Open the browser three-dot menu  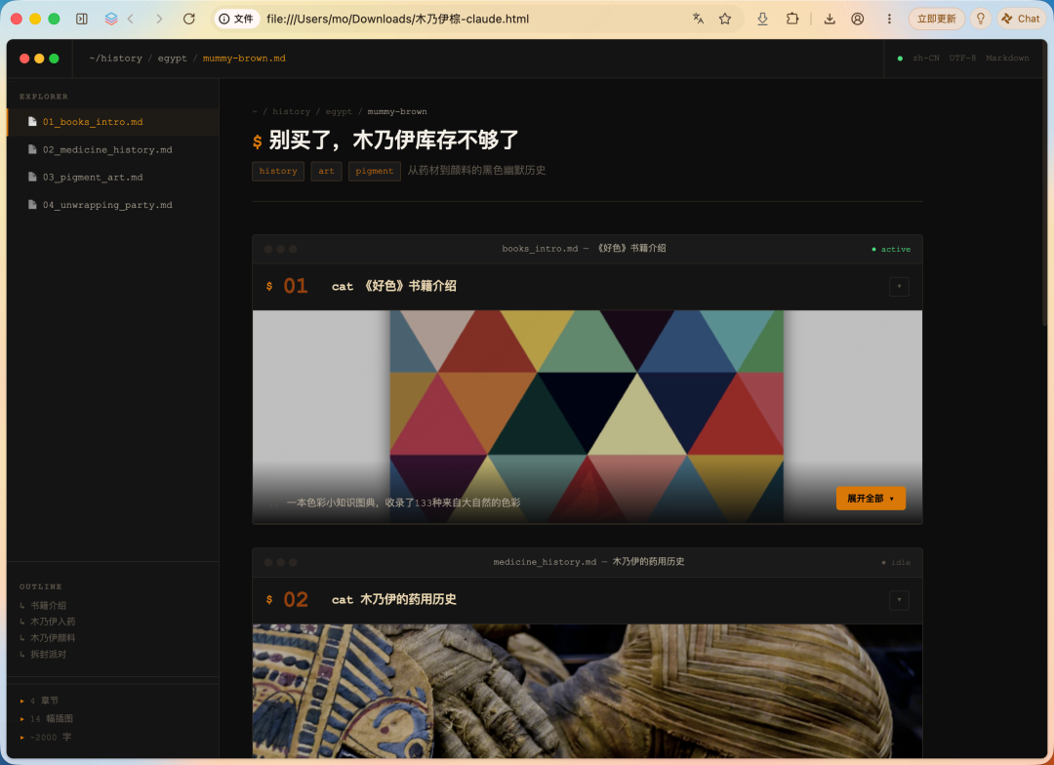tap(889, 19)
